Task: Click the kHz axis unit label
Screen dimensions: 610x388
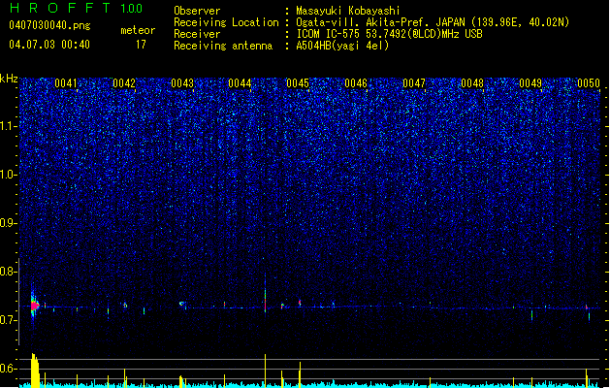Action: [x=9, y=79]
